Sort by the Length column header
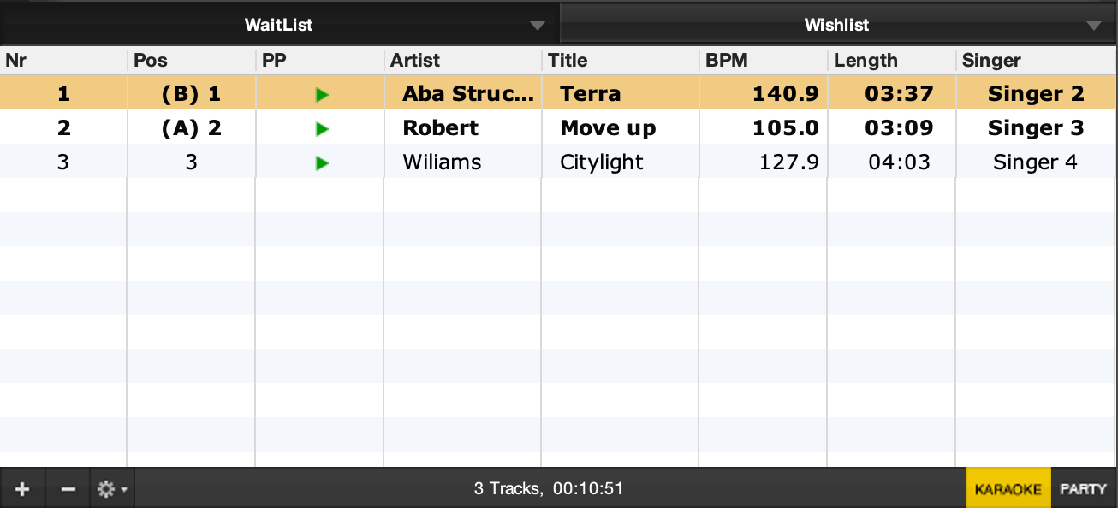The height and width of the screenshot is (508, 1118). tap(865, 61)
